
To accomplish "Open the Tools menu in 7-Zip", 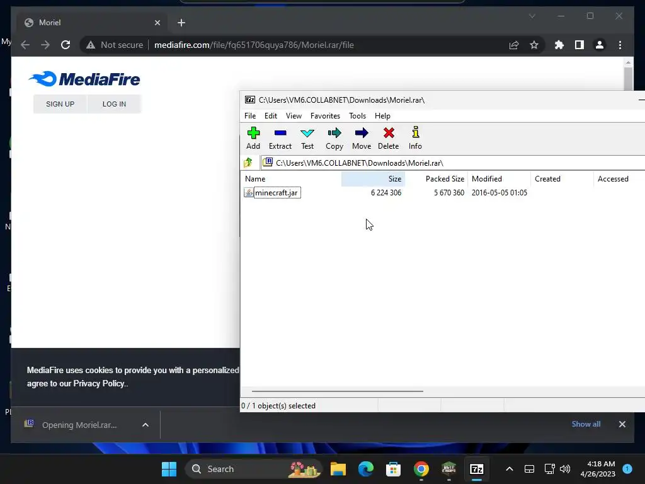I will (x=357, y=116).
